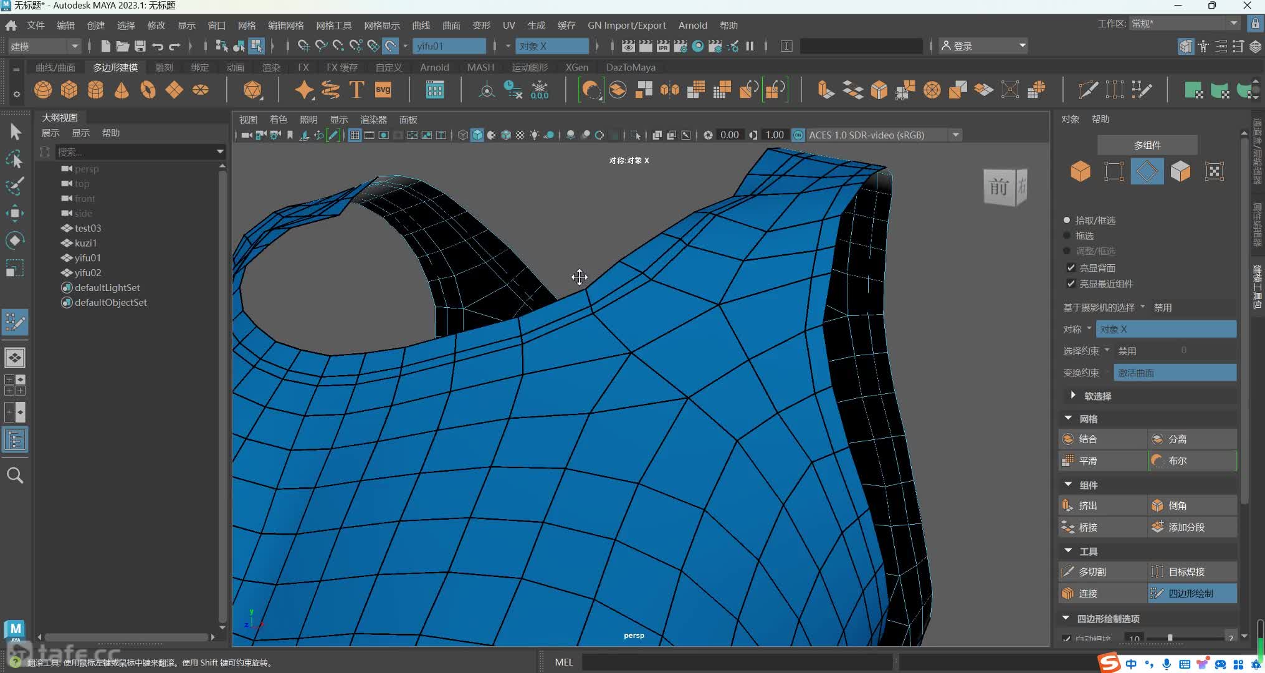This screenshot has height=673, width=1265.
Task: Toggle the lock icon beside workspace selector
Action: (1255, 24)
